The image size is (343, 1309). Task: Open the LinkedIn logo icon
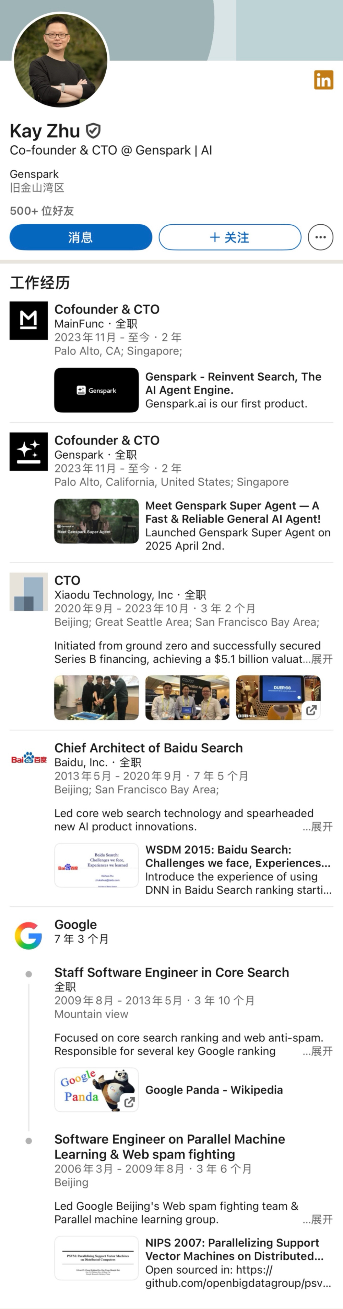pyautogui.click(x=323, y=80)
